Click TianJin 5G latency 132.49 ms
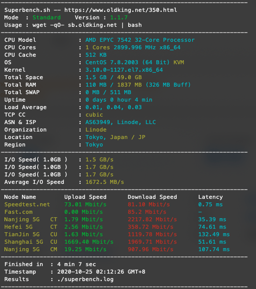 [214, 234]
